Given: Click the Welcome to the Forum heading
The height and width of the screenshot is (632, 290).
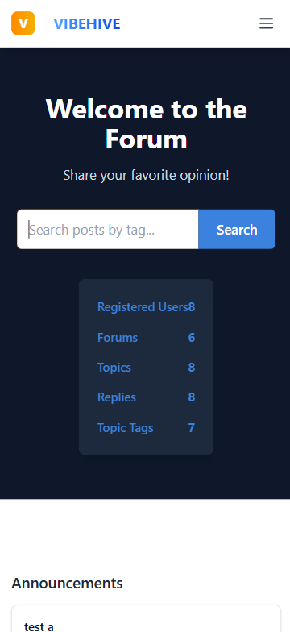Looking at the screenshot, I should (147, 124).
